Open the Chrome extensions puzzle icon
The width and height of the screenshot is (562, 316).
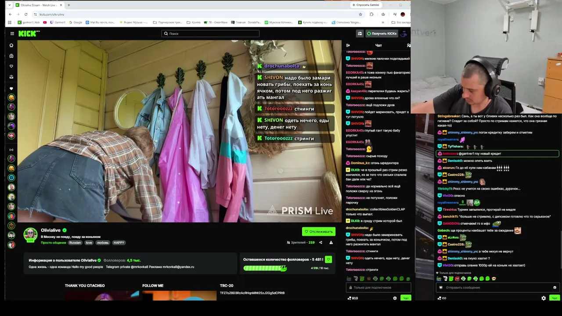click(x=371, y=14)
